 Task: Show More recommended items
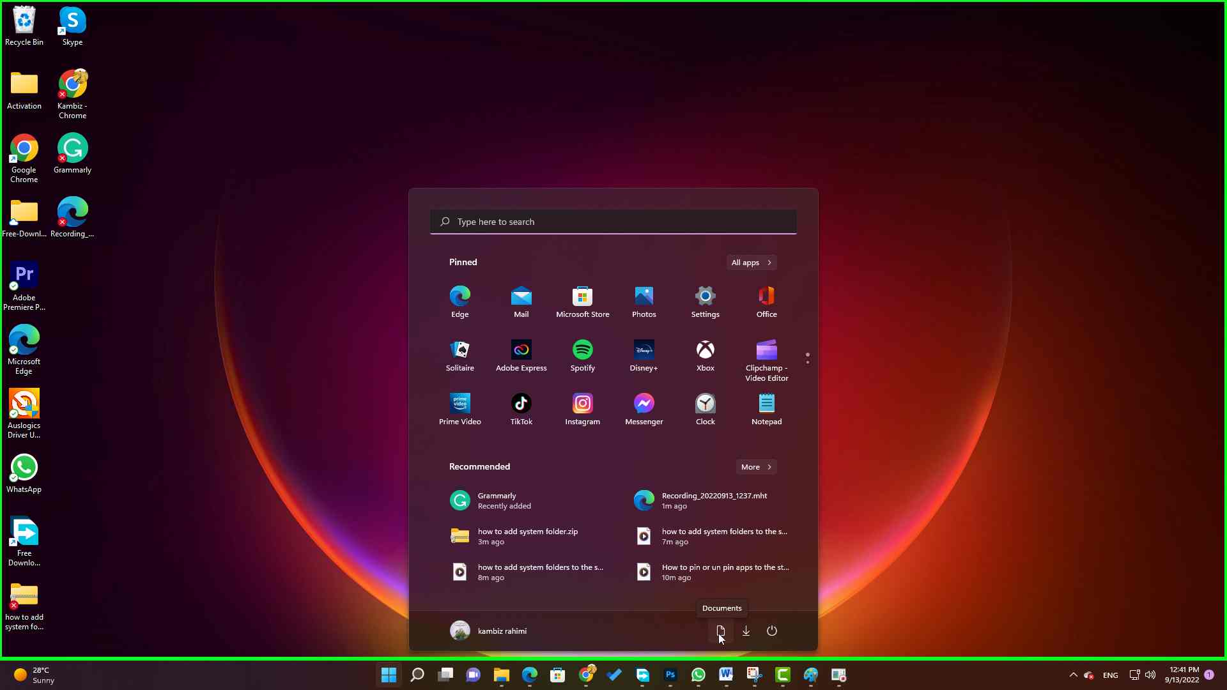tap(757, 467)
